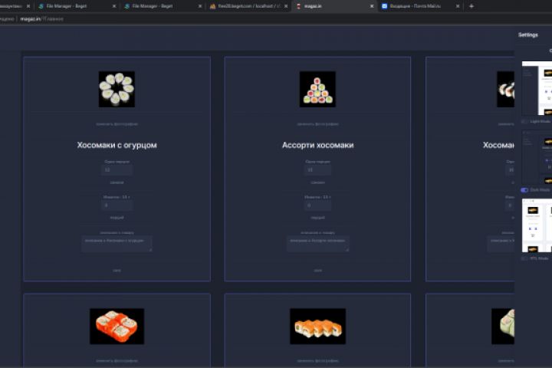
Task: Select the Light Mode preview thumbnail
Action: [x=537, y=88]
